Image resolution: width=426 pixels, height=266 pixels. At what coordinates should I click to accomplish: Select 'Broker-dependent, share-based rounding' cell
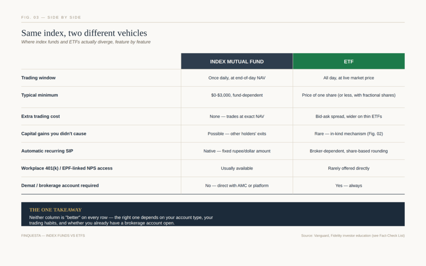tap(349, 151)
